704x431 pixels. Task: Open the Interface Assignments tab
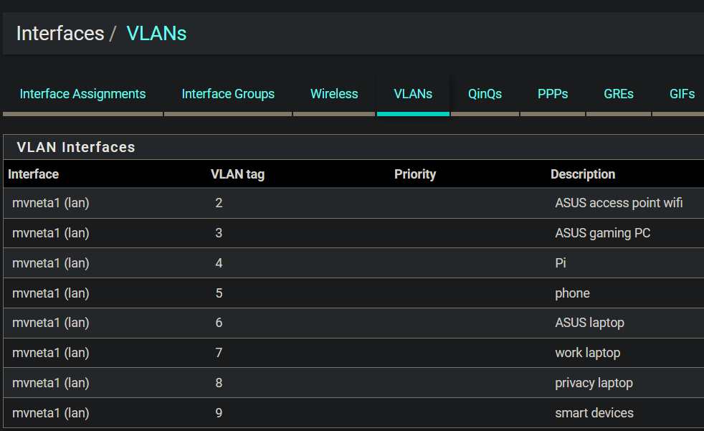pyautogui.click(x=82, y=94)
